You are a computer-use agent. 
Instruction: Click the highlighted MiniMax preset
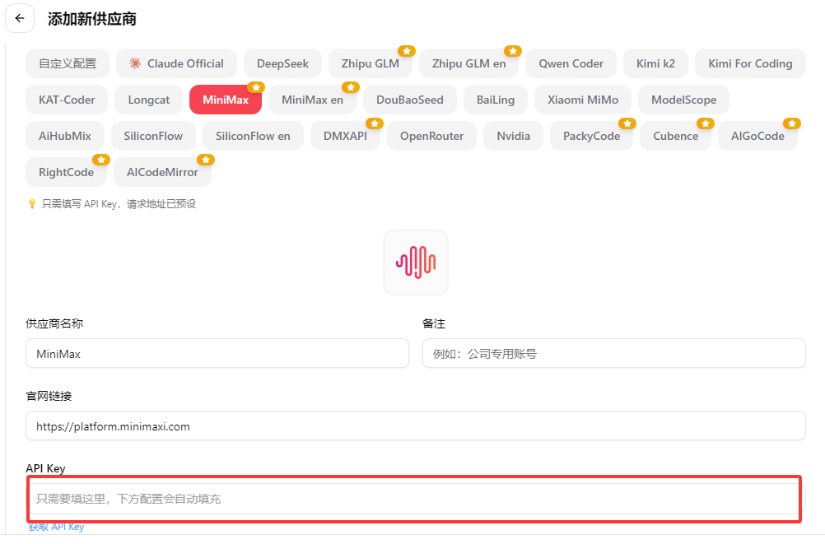(x=226, y=100)
